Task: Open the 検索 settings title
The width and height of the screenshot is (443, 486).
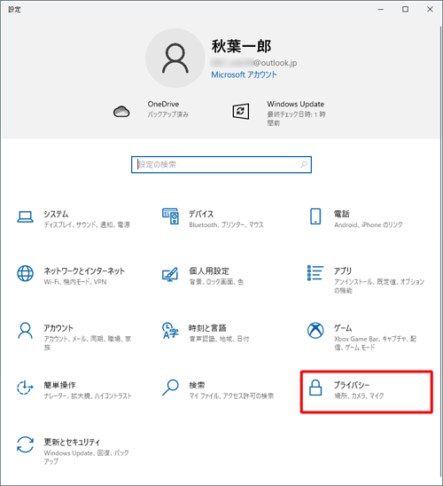Action: pyautogui.click(x=197, y=385)
